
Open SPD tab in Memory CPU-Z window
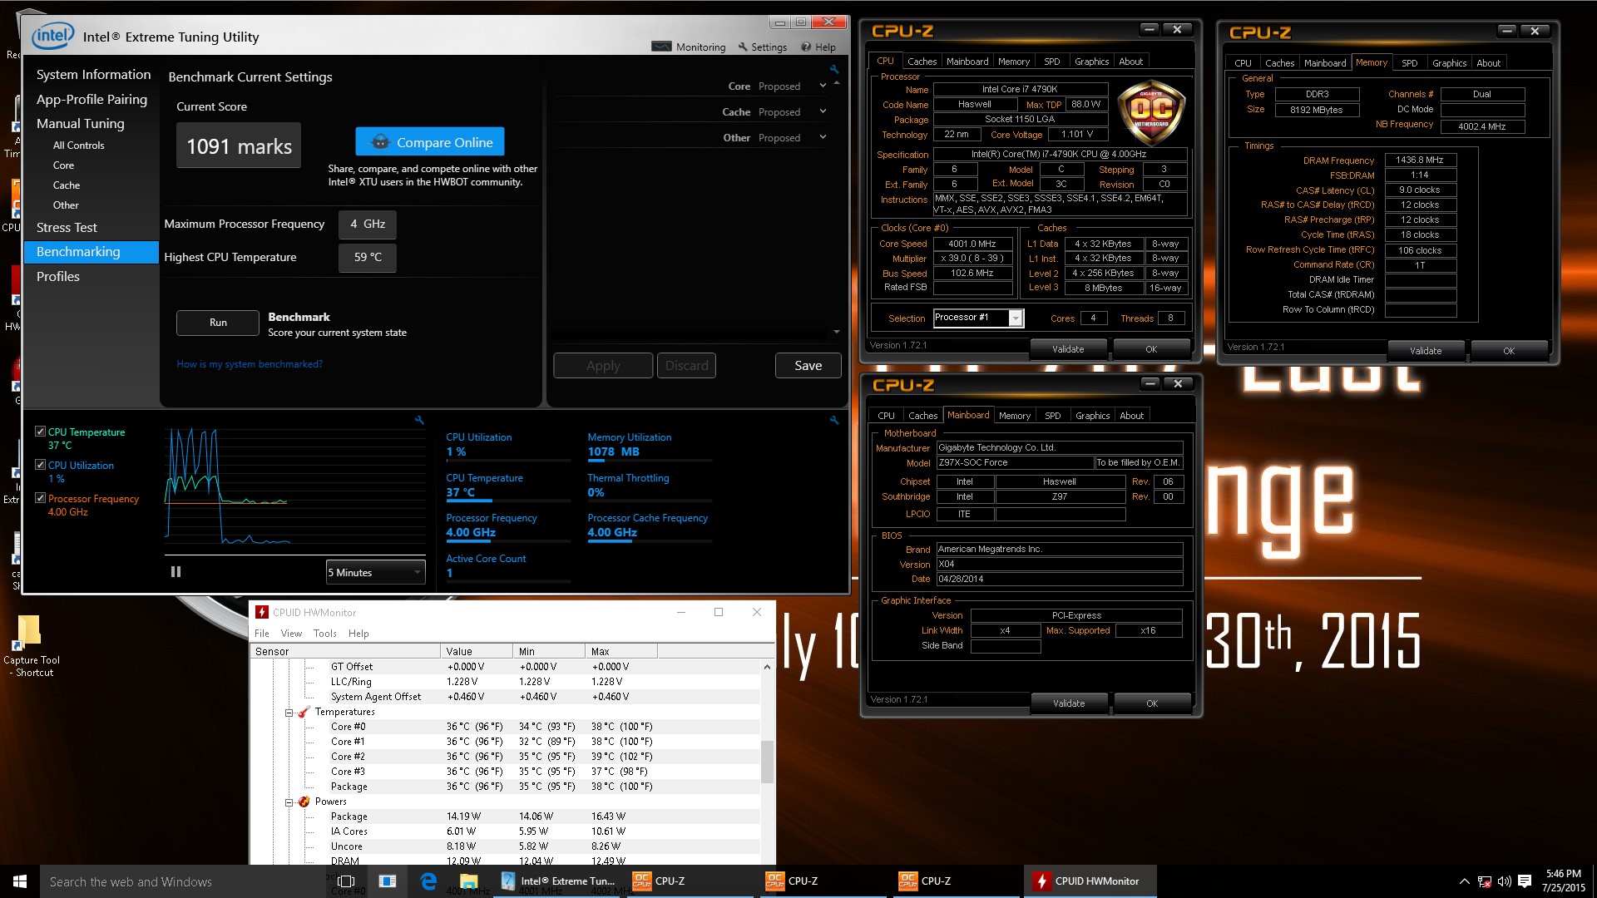pyautogui.click(x=1409, y=63)
